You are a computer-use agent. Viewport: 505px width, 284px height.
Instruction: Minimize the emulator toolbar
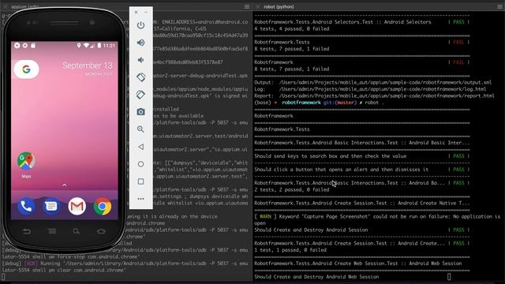coord(146,13)
